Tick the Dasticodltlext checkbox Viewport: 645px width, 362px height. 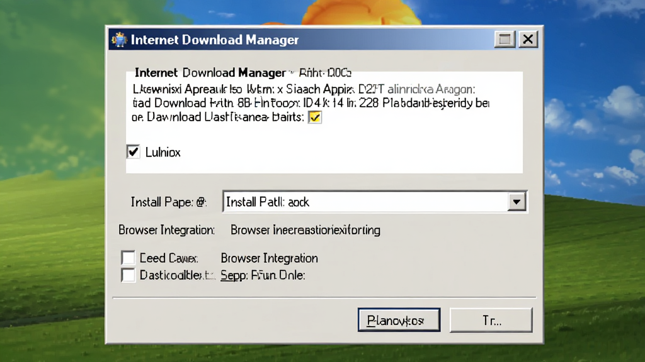[x=128, y=275]
